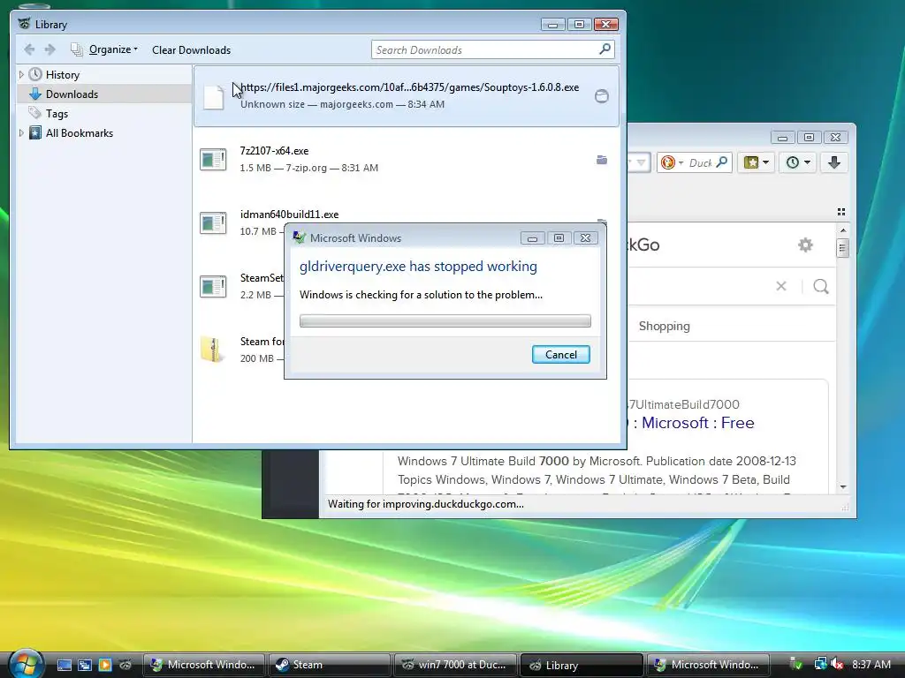Select the idman640build11.exe download entry
Screen dimensions: 905x678
click(x=407, y=222)
